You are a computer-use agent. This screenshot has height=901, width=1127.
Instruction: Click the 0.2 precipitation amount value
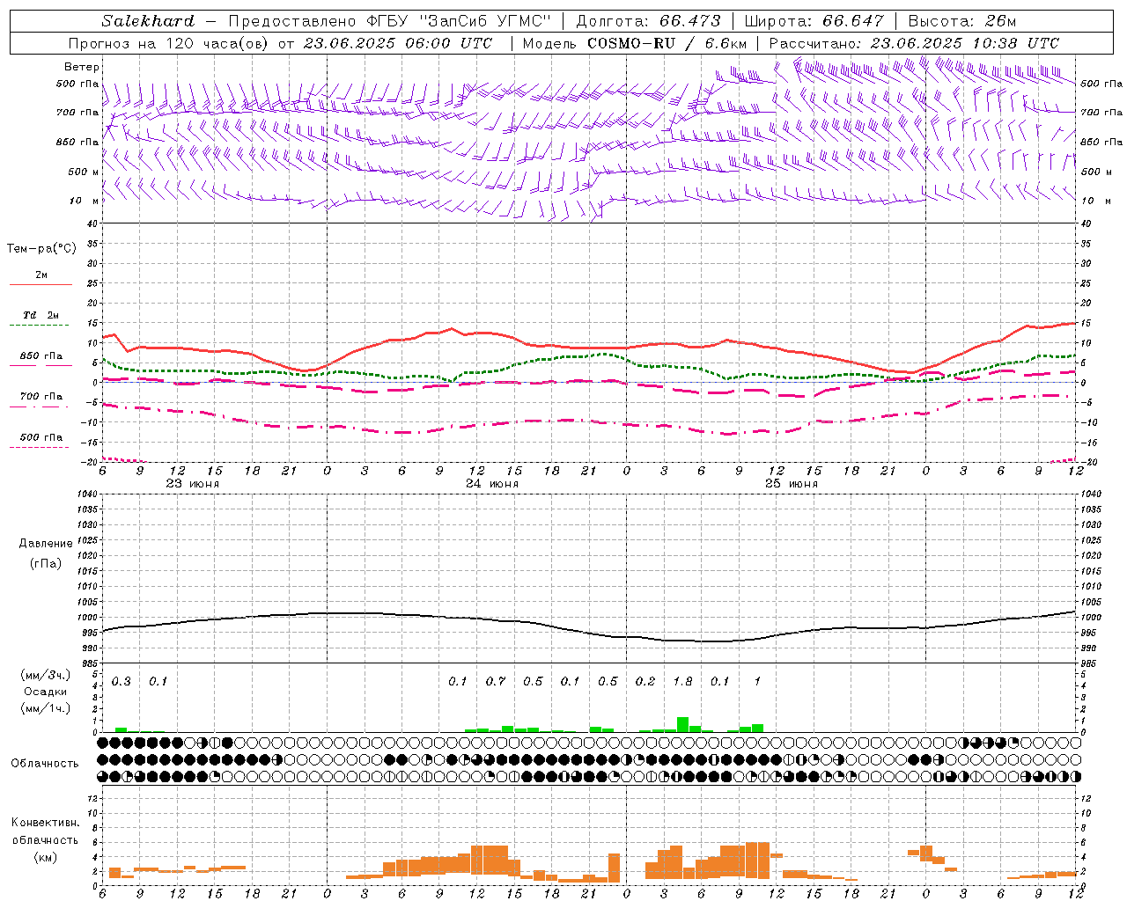point(645,682)
